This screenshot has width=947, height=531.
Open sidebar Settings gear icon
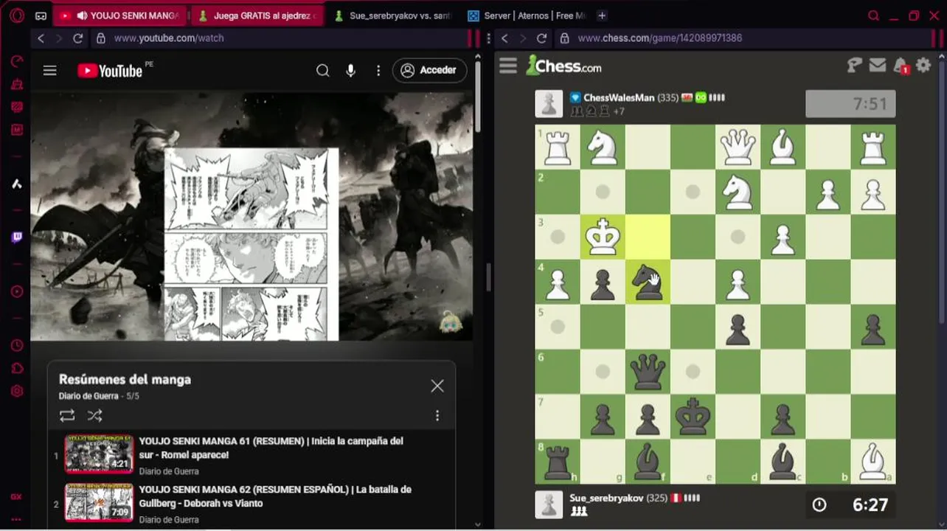pos(17,392)
